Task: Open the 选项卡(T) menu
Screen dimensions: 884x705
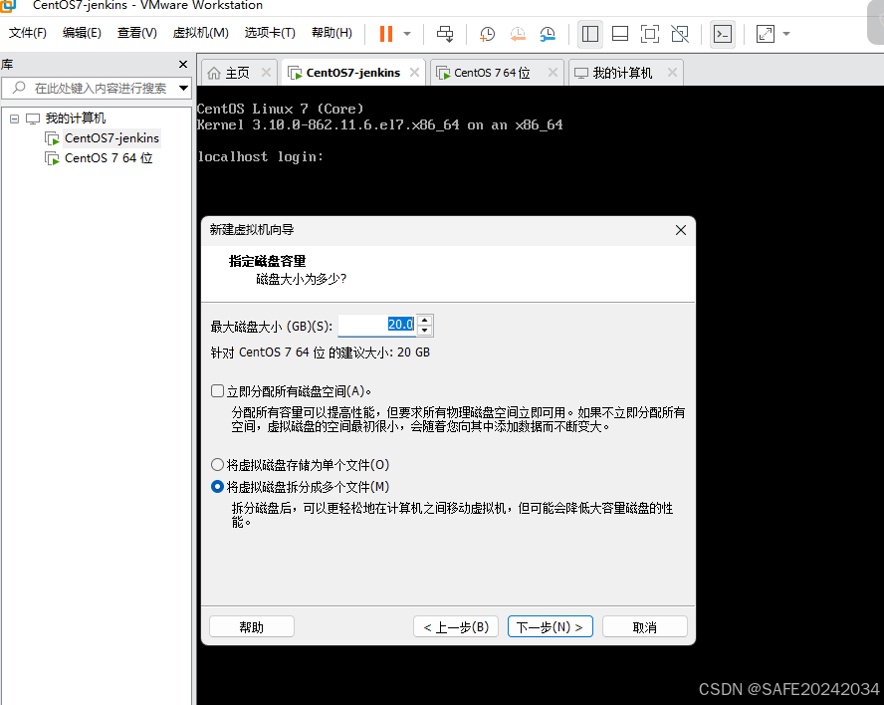Action: coord(270,33)
